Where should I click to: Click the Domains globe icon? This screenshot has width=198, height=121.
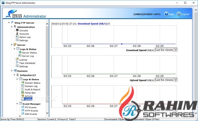pyautogui.click(x=15, y=71)
